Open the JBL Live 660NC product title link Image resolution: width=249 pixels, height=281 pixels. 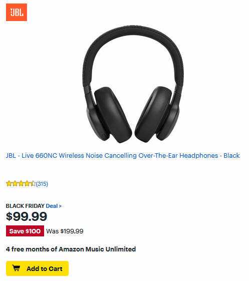(123, 156)
